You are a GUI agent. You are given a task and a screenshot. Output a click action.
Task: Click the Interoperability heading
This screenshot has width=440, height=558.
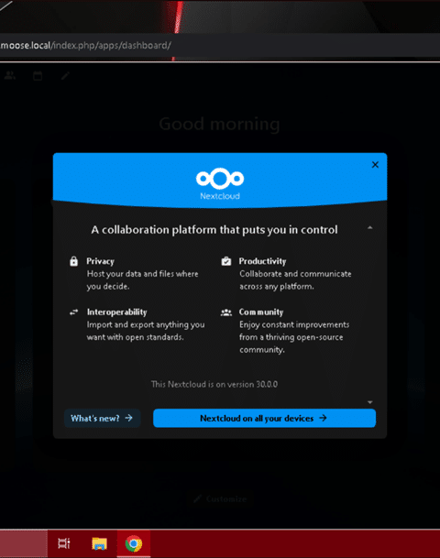coord(116,312)
